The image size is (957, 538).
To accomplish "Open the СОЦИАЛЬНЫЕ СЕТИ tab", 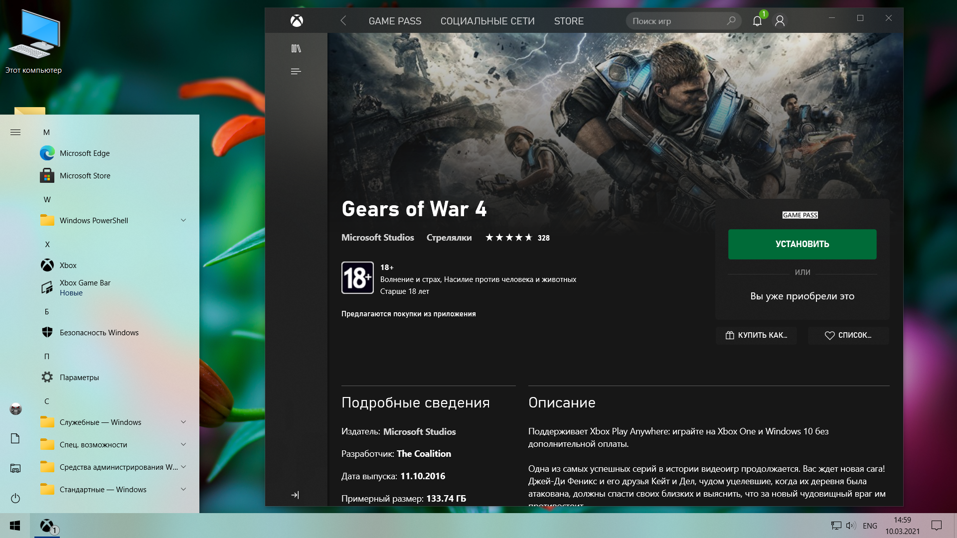I will 487,21.
